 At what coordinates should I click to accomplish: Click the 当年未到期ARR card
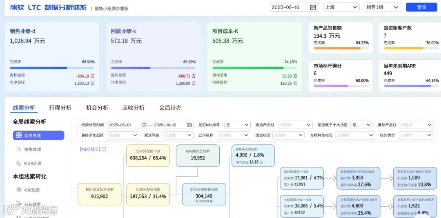click(410, 76)
